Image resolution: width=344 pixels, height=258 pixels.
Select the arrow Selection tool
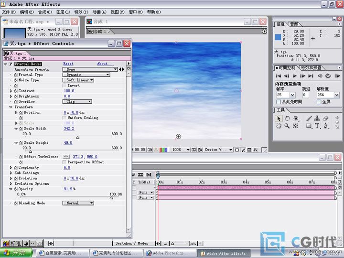(279, 118)
